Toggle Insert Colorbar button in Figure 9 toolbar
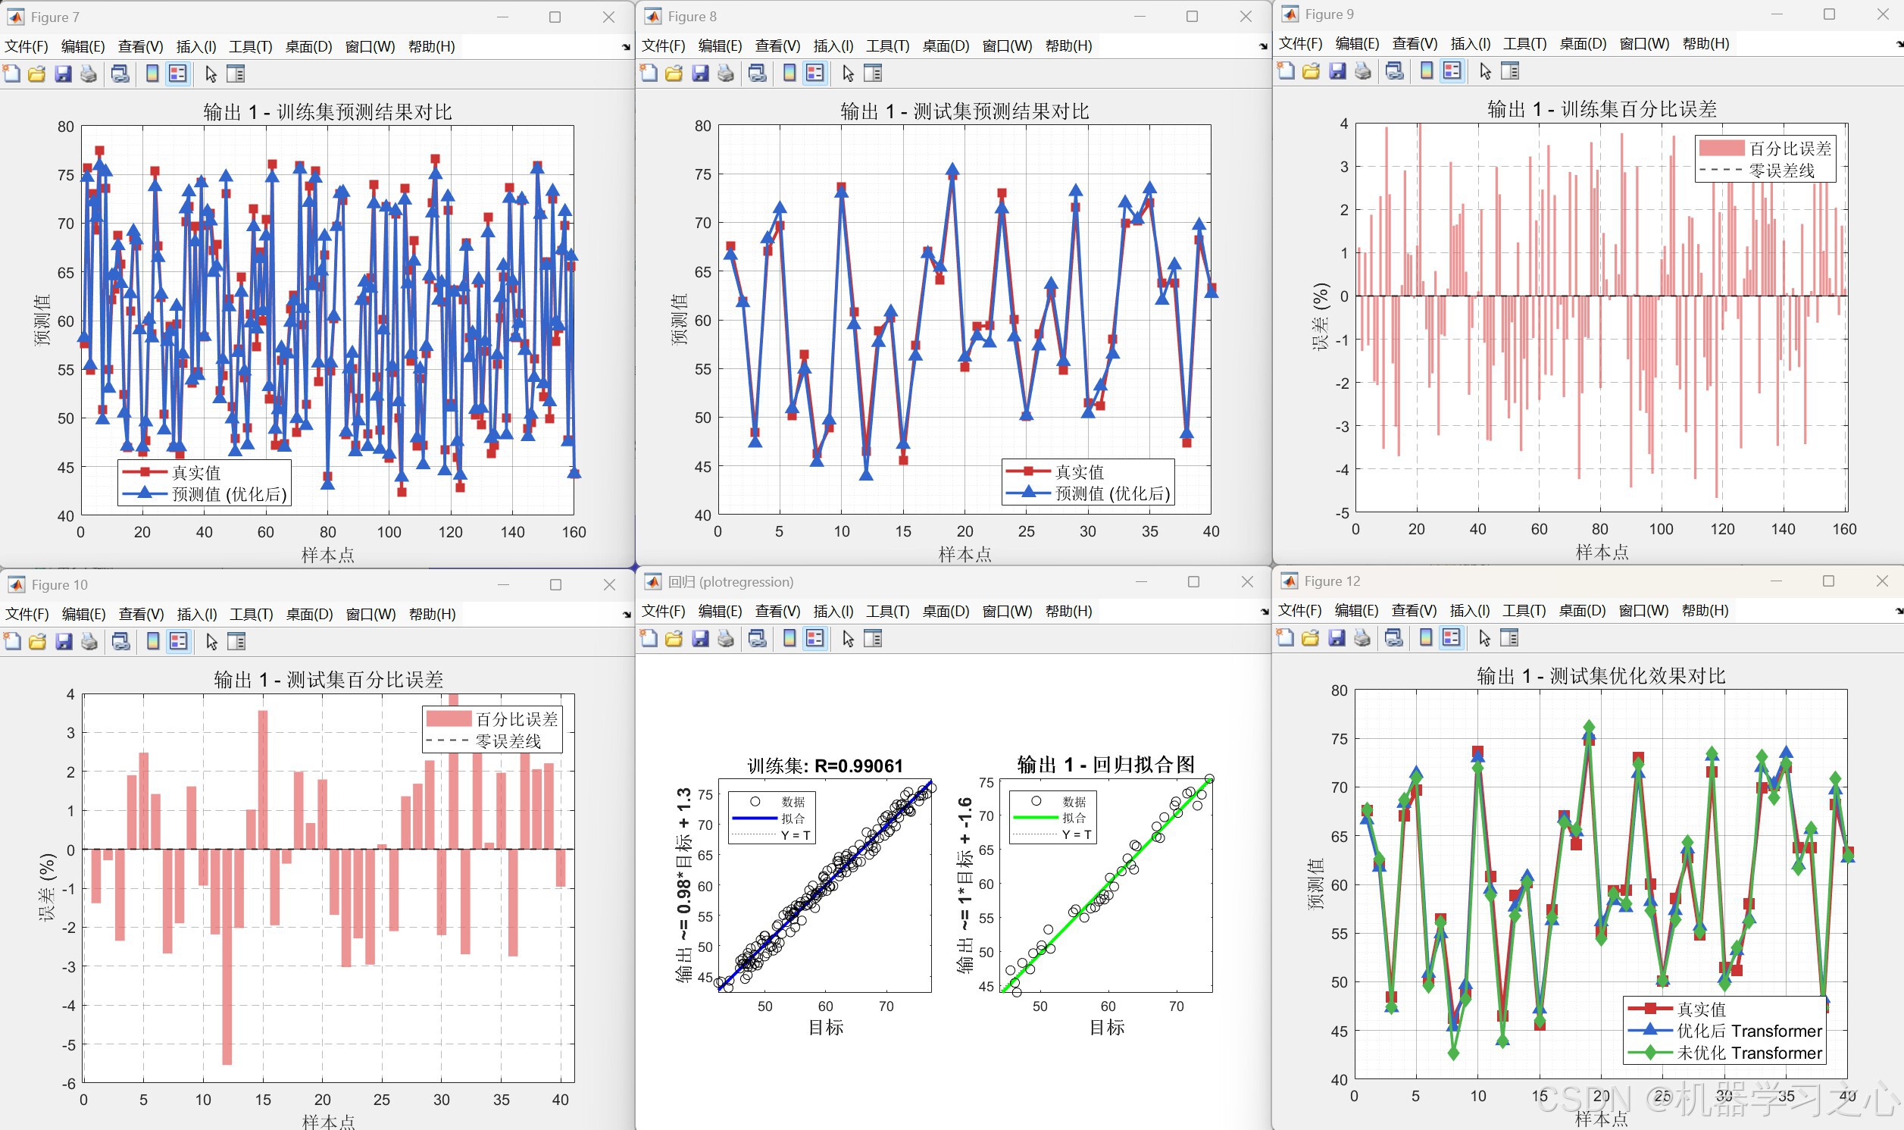 (1427, 70)
